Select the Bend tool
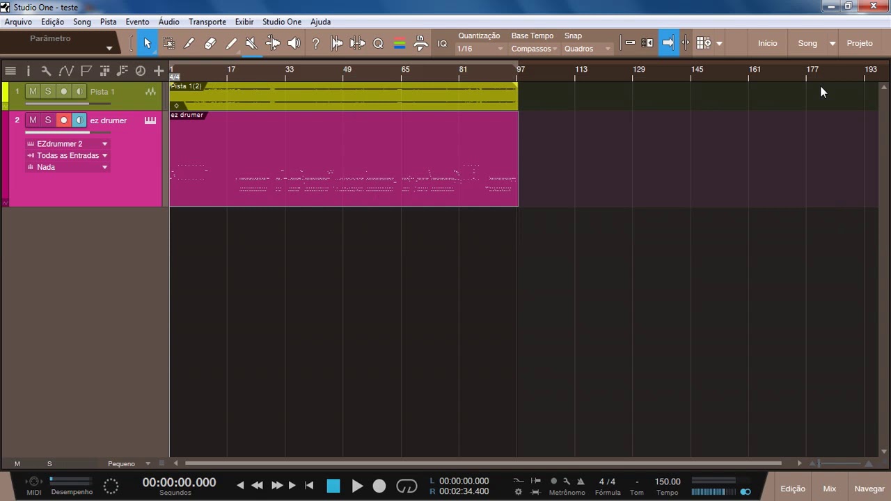This screenshot has height=501, width=891. [273, 43]
